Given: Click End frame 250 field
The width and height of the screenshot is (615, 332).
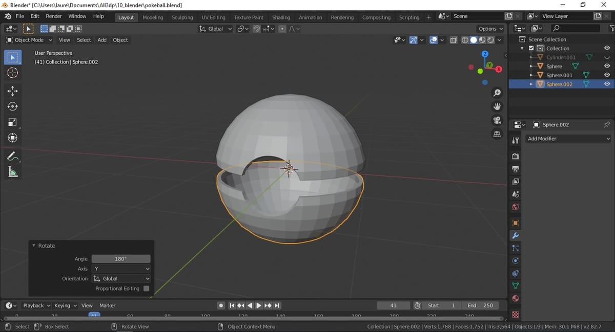Looking at the screenshot, I should [x=480, y=305].
